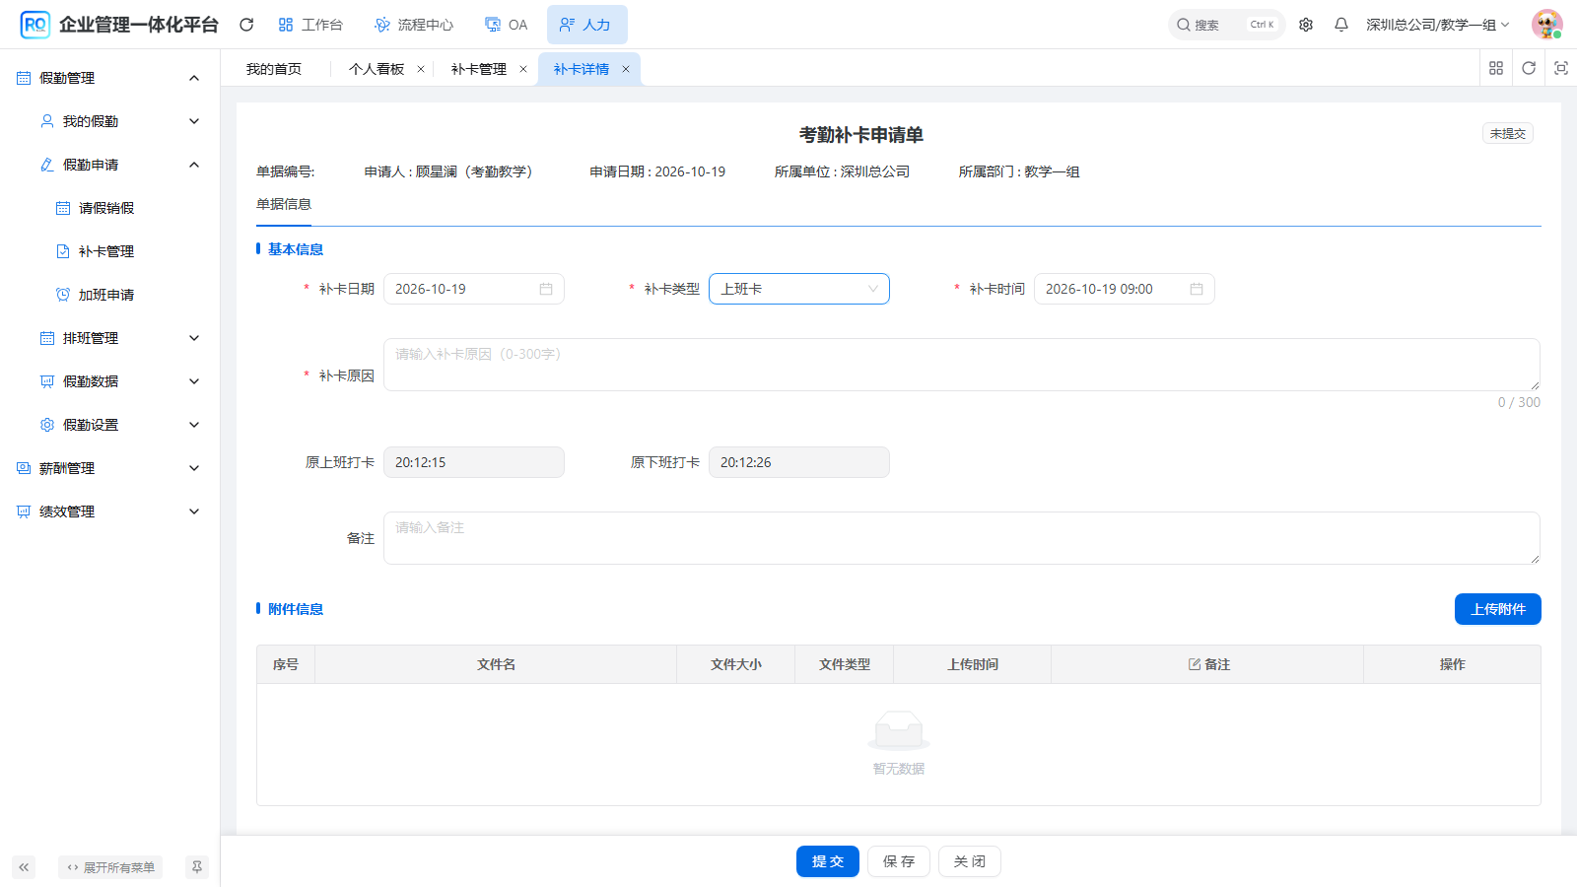Reload current tab with the refresh icon
The height and width of the screenshot is (887, 1577).
[1529, 68]
